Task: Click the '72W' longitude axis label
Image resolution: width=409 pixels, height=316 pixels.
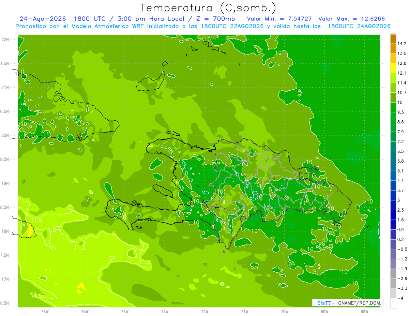Action: [204, 311]
